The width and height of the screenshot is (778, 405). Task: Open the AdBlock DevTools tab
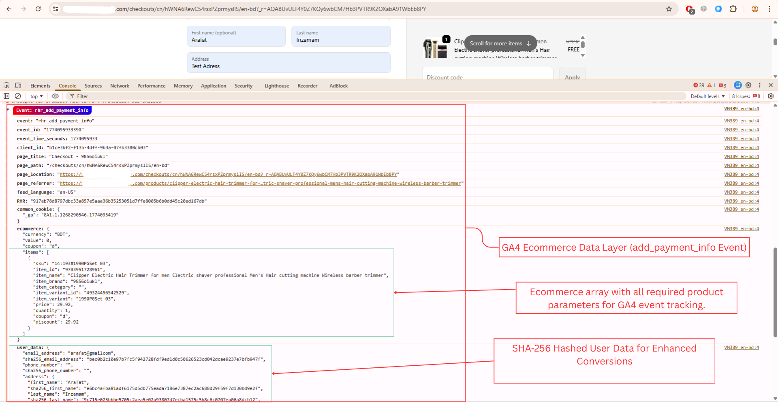pos(338,85)
